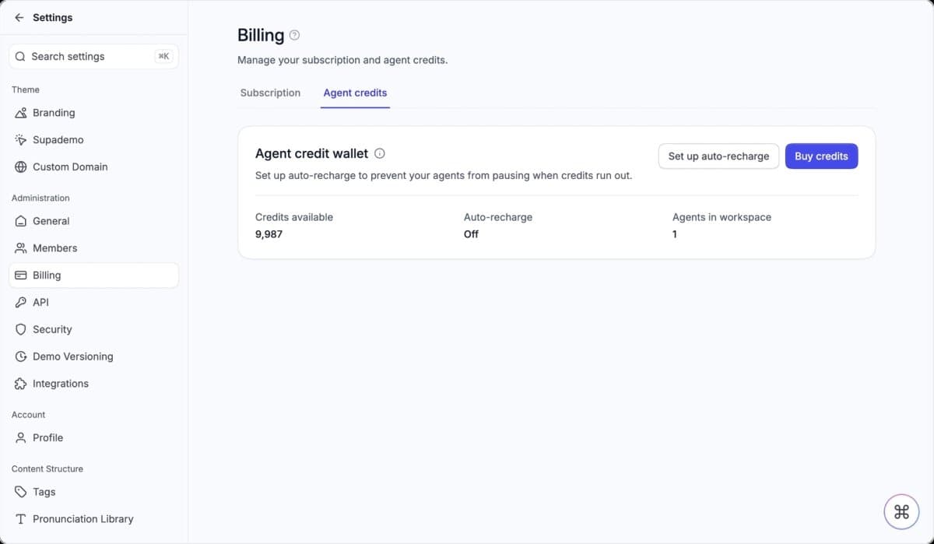Switch to the Subscription tab

[270, 93]
